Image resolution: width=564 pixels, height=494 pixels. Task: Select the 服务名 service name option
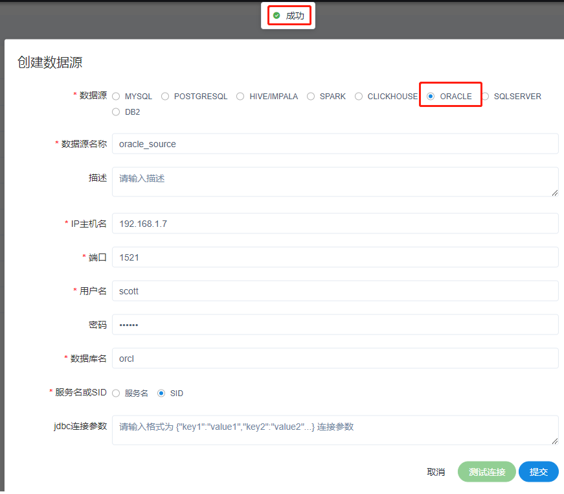[x=117, y=393]
